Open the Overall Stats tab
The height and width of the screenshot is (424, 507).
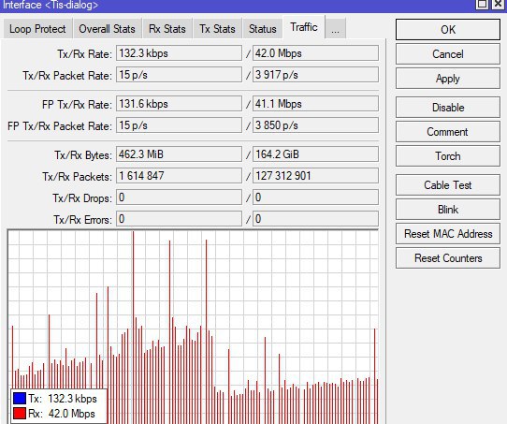pyautogui.click(x=107, y=29)
